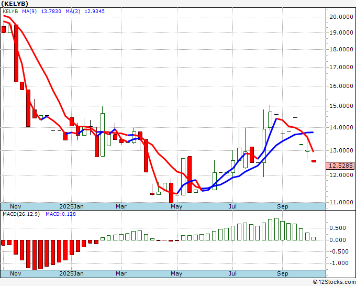Click the rightmost green MACD histogram bar

[x=314, y=238]
